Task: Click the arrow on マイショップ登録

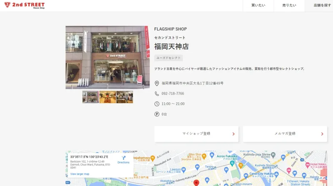Action: coord(234,134)
